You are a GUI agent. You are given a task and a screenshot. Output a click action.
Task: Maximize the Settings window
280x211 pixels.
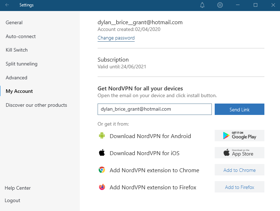point(256,5)
